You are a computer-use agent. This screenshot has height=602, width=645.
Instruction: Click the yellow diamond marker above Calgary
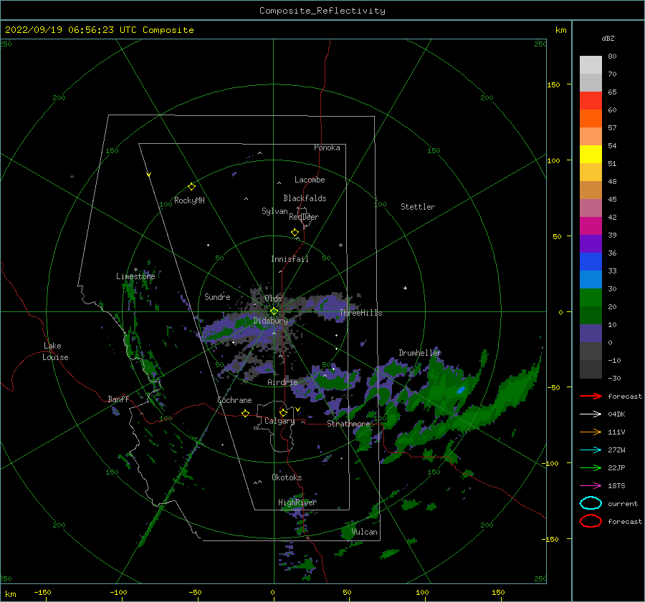(283, 412)
